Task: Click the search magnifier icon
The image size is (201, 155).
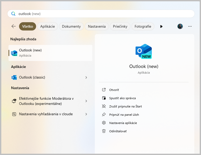Action: click(13, 14)
